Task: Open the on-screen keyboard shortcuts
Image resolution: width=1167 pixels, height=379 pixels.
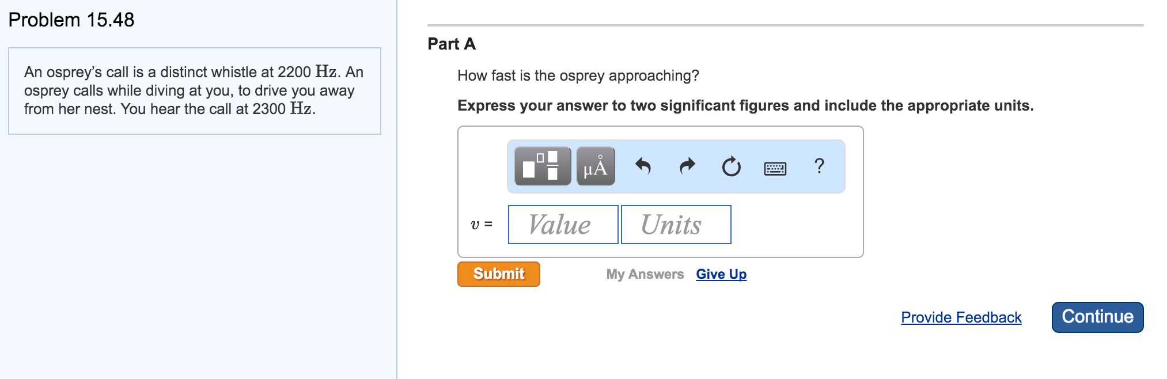Action: [775, 167]
